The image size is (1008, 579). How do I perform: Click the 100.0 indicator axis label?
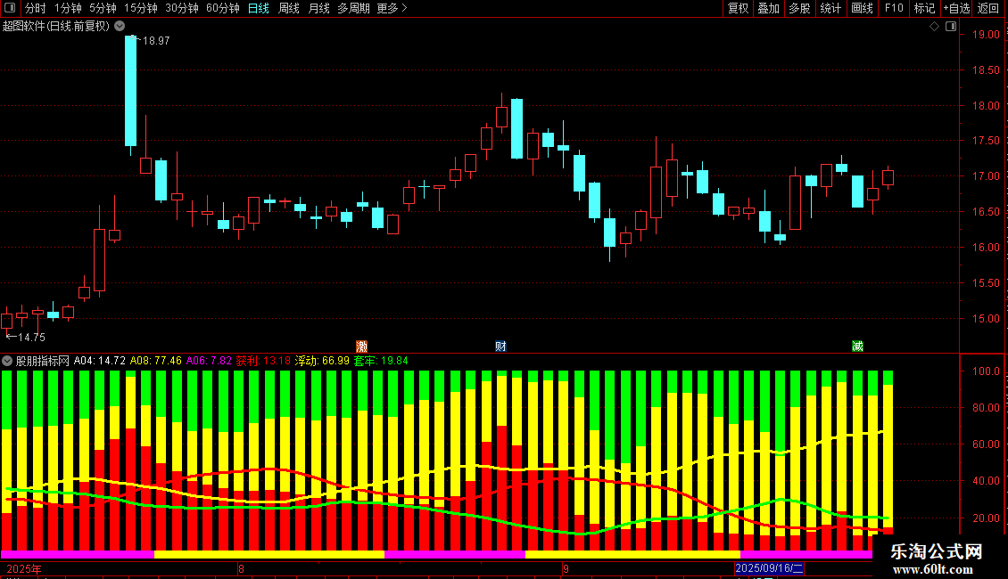[986, 371]
